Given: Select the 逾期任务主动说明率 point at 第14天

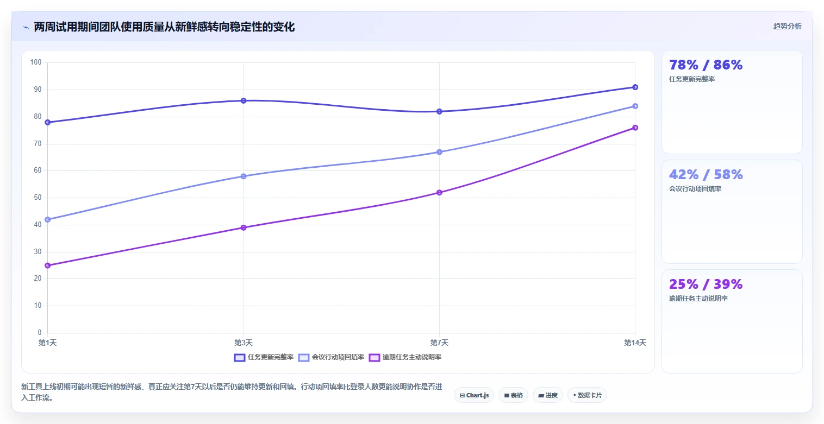Looking at the screenshot, I should [635, 128].
